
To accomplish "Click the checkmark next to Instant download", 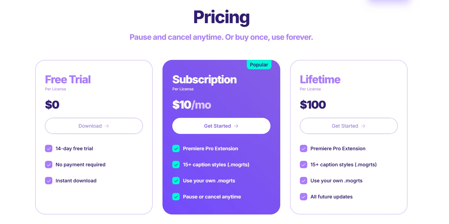I will pos(49,181).
